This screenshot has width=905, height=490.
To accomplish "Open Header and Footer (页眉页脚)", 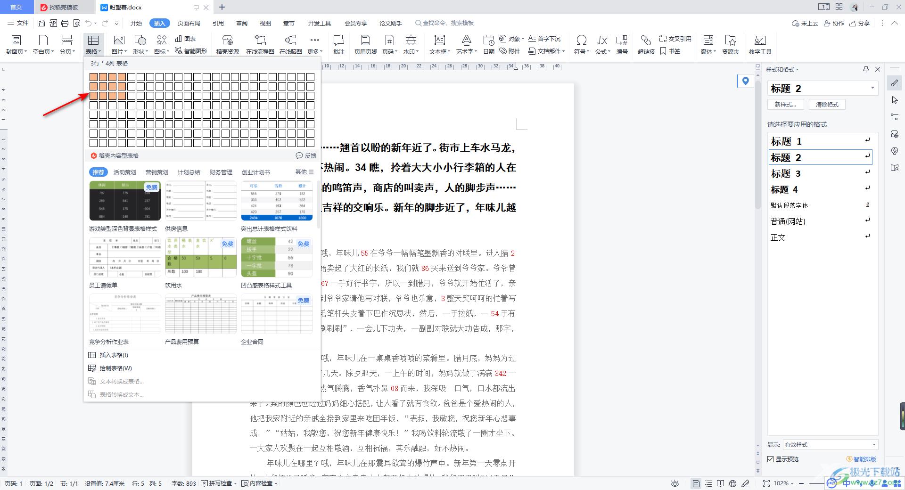I will click(365, 44).
